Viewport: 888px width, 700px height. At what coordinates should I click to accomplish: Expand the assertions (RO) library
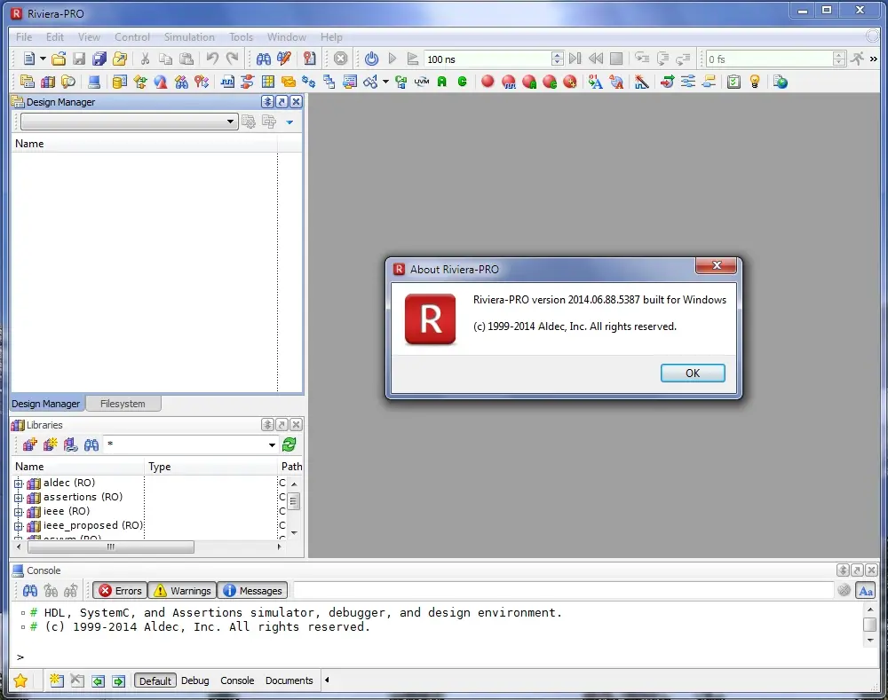(x=19, y=498)
